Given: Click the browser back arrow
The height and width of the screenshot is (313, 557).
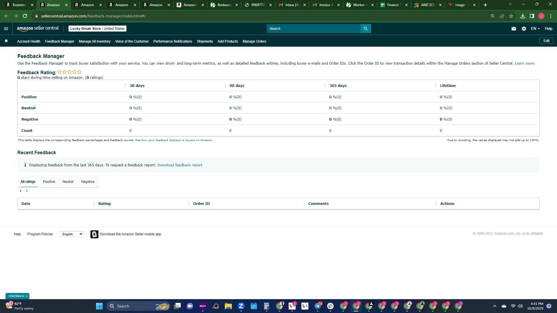Looking at the screenshot, I should tap(6, 16).
